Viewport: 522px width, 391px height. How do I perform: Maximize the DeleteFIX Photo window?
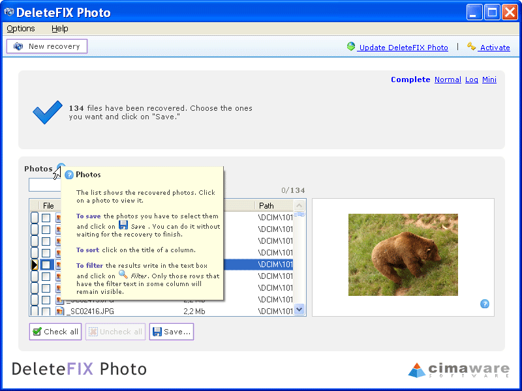coord(492,12)
